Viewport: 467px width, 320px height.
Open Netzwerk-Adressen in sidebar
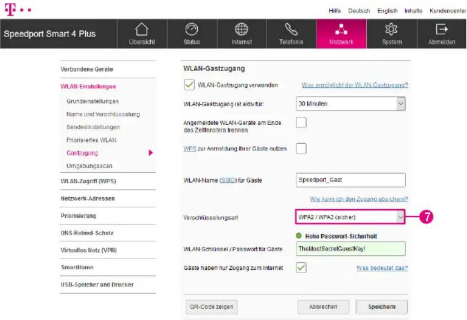pos(88,198)
